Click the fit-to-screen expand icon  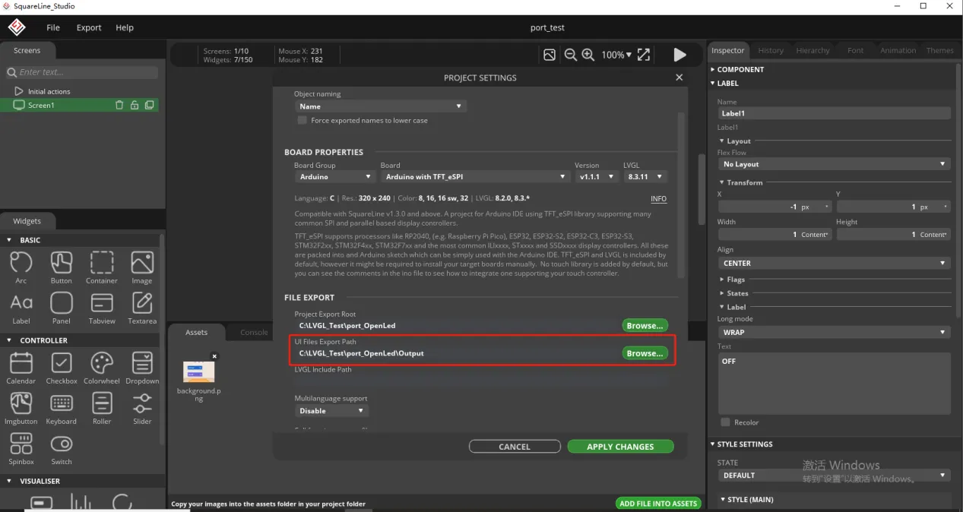pos(644,55)
